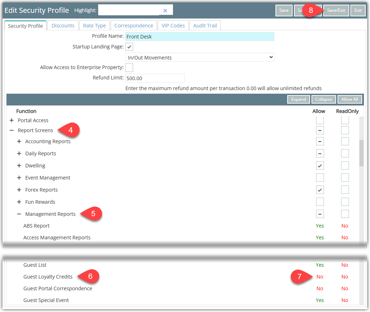Toggle ReadOnly value for Access Management Reports
Viewport: 370px width, 312px height.
pyautogui.click(x=345, y=238)
